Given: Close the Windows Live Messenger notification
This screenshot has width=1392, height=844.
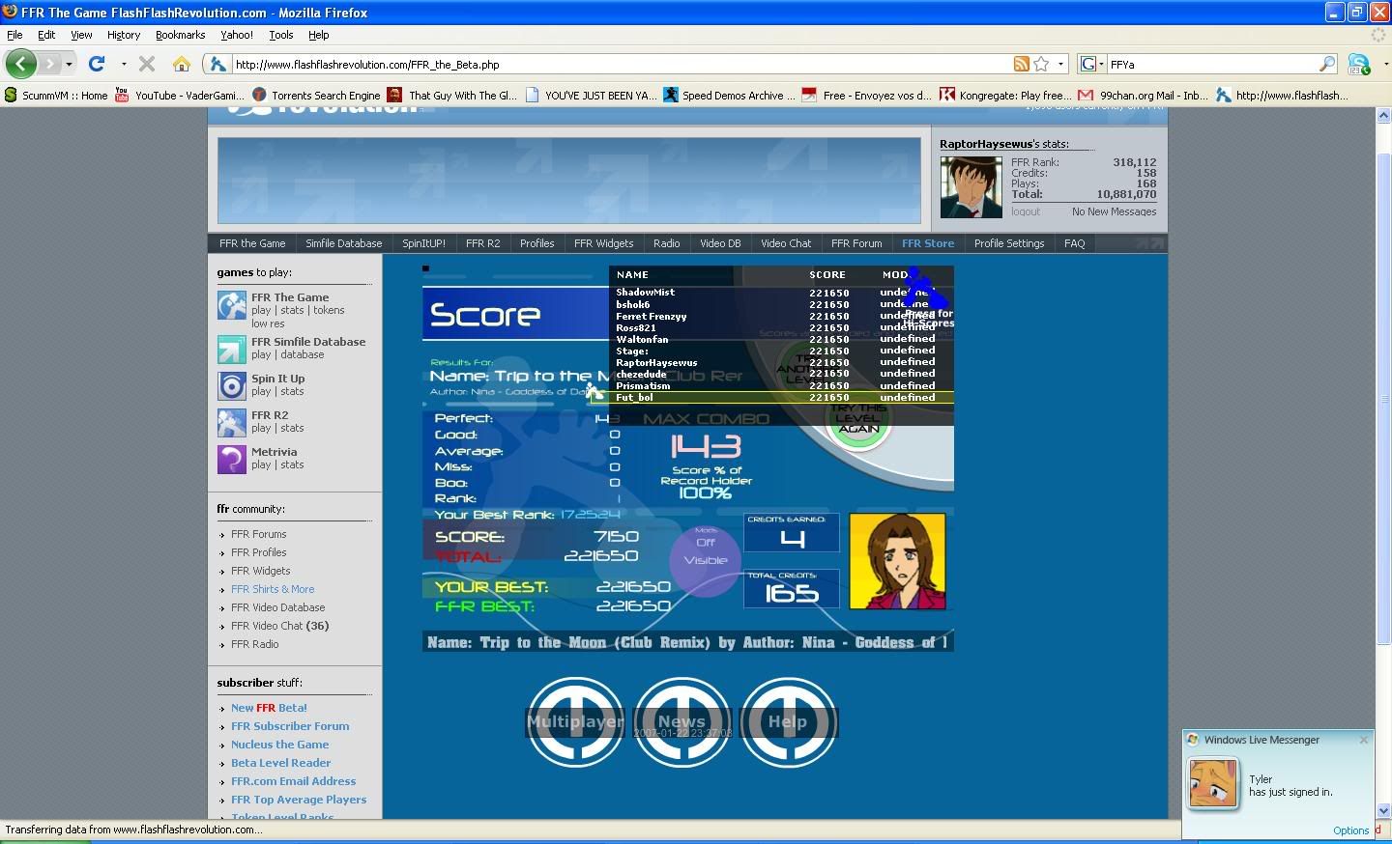Looking at the screenshot, I should coord(1364,740).
